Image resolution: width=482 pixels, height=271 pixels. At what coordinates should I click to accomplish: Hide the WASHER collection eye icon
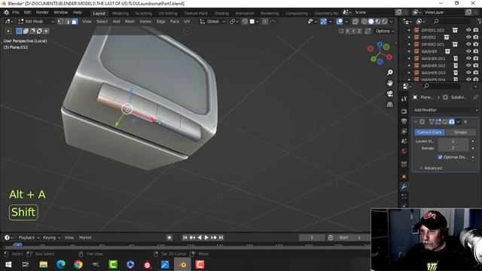point(468,51)
